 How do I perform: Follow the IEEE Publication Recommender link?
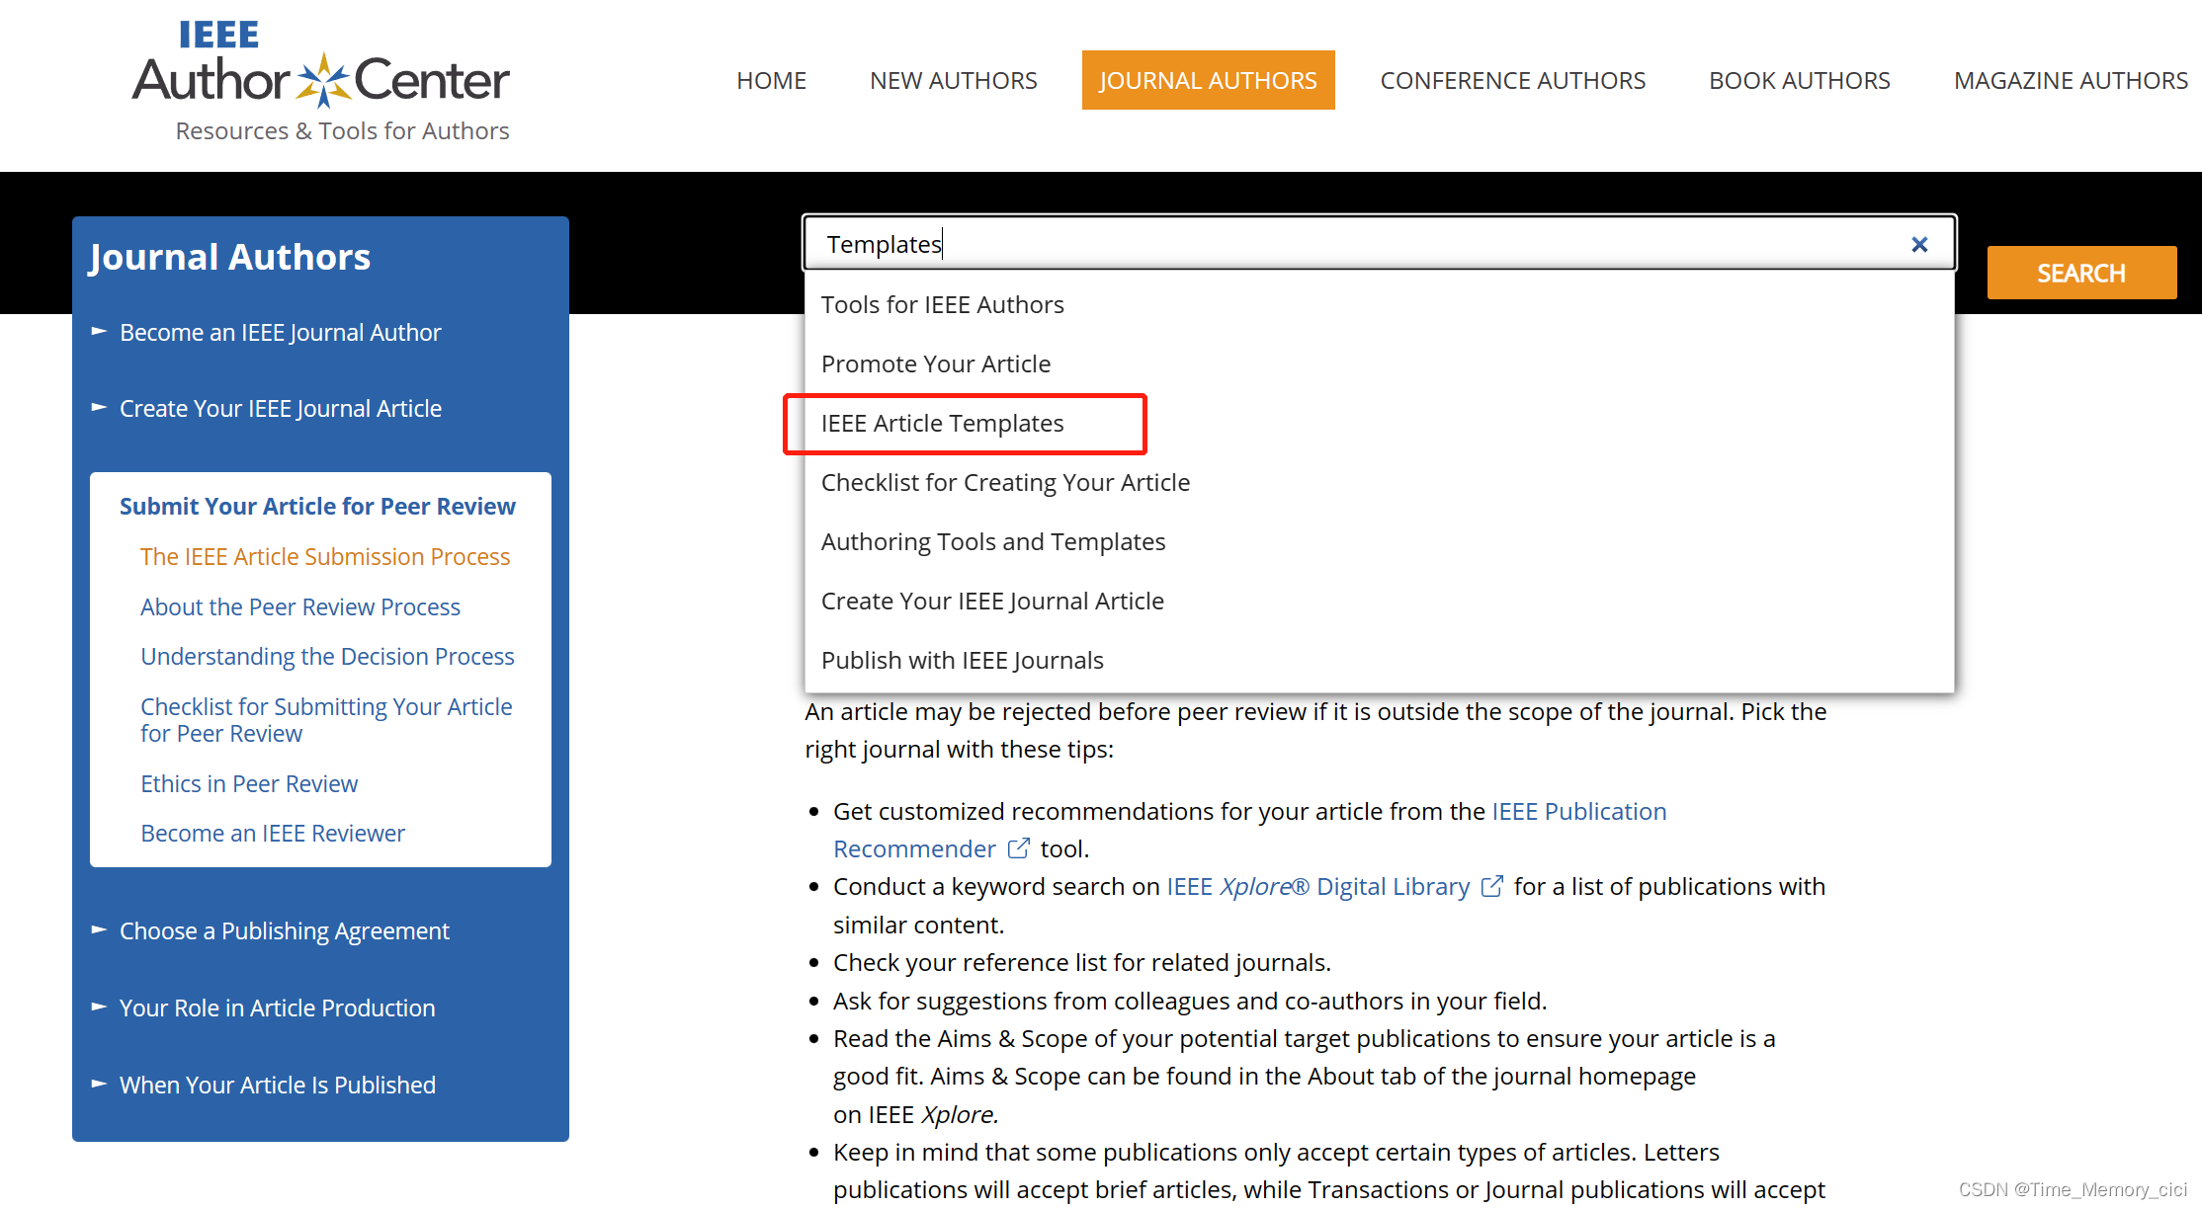pyautogui.click(x=1578, y=811)
